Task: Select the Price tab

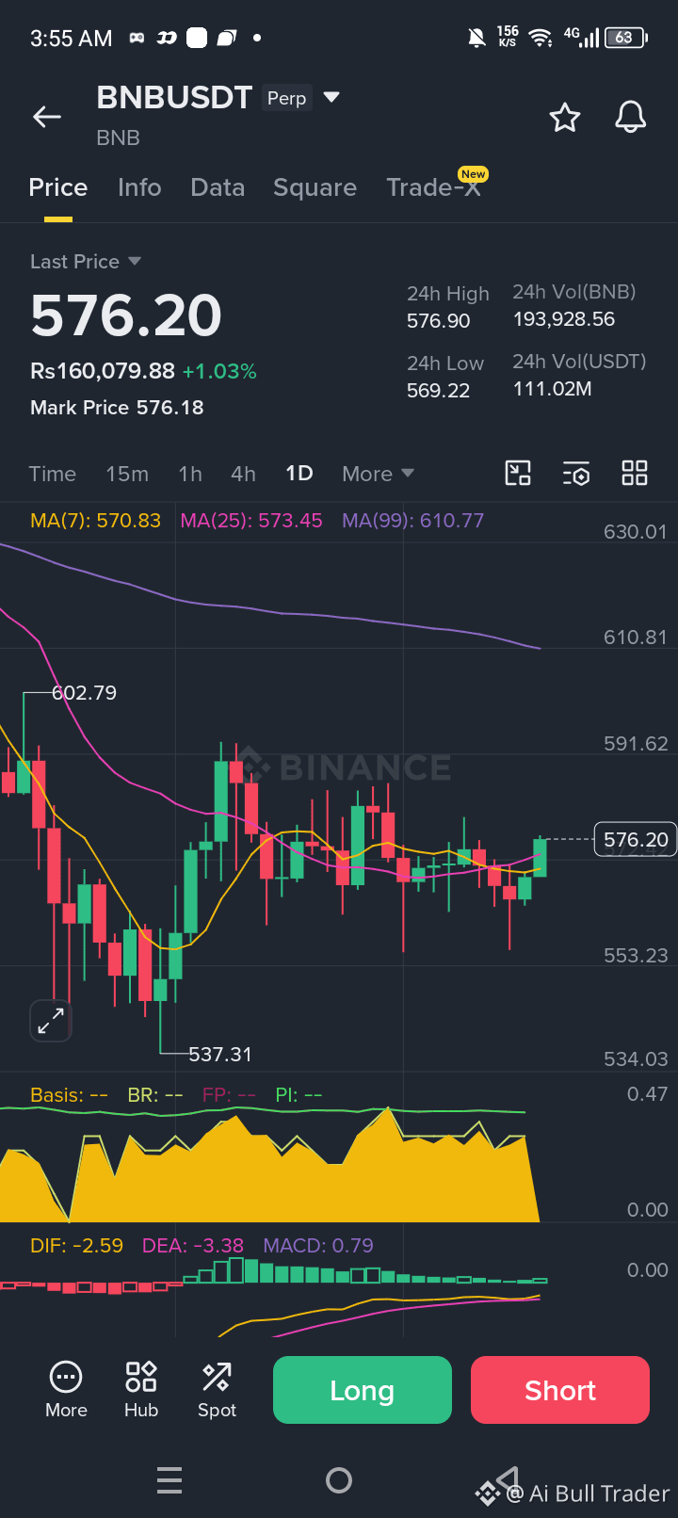Action: pos(58,187)
